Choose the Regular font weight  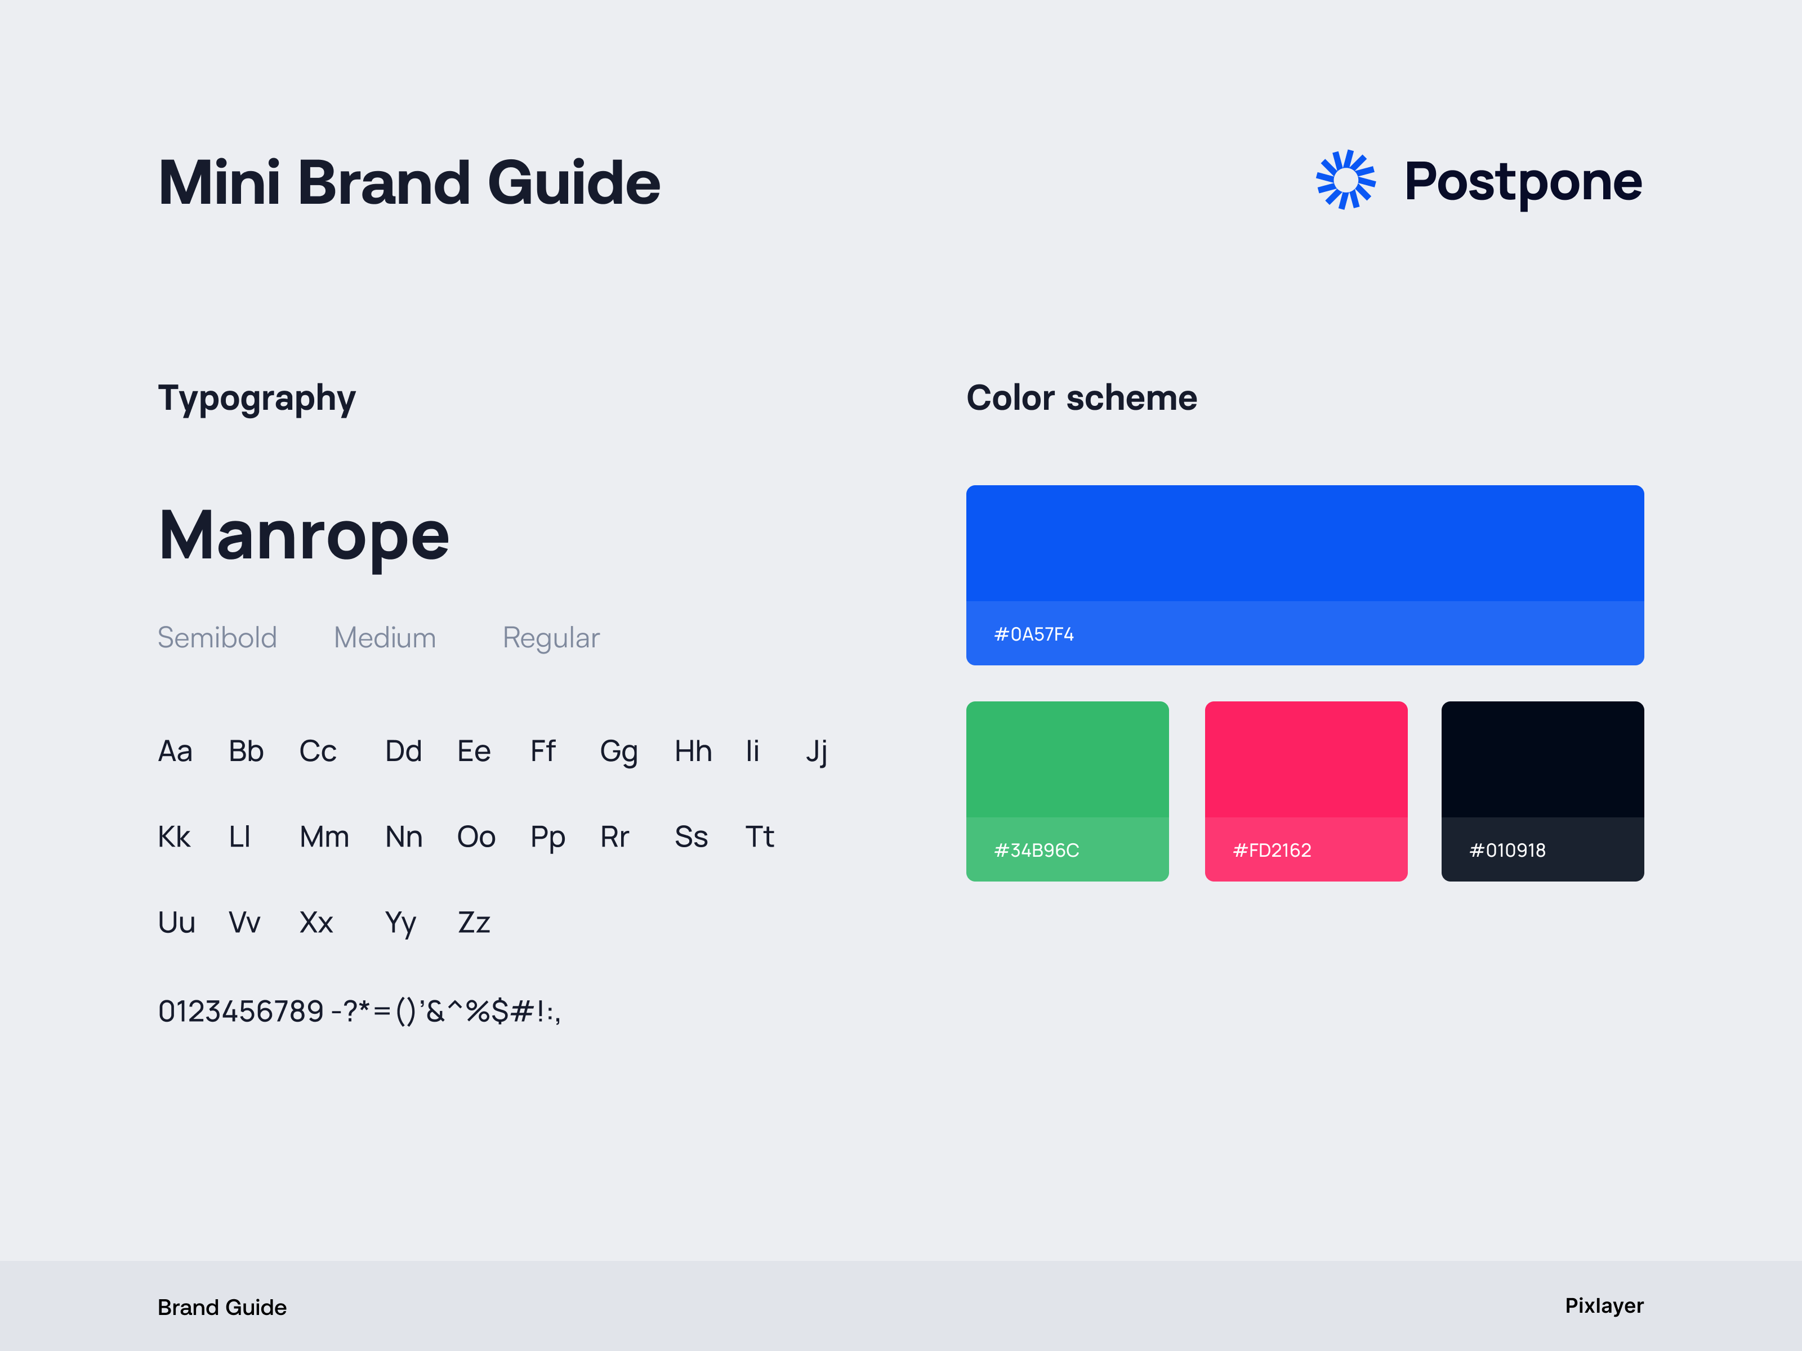551,638
